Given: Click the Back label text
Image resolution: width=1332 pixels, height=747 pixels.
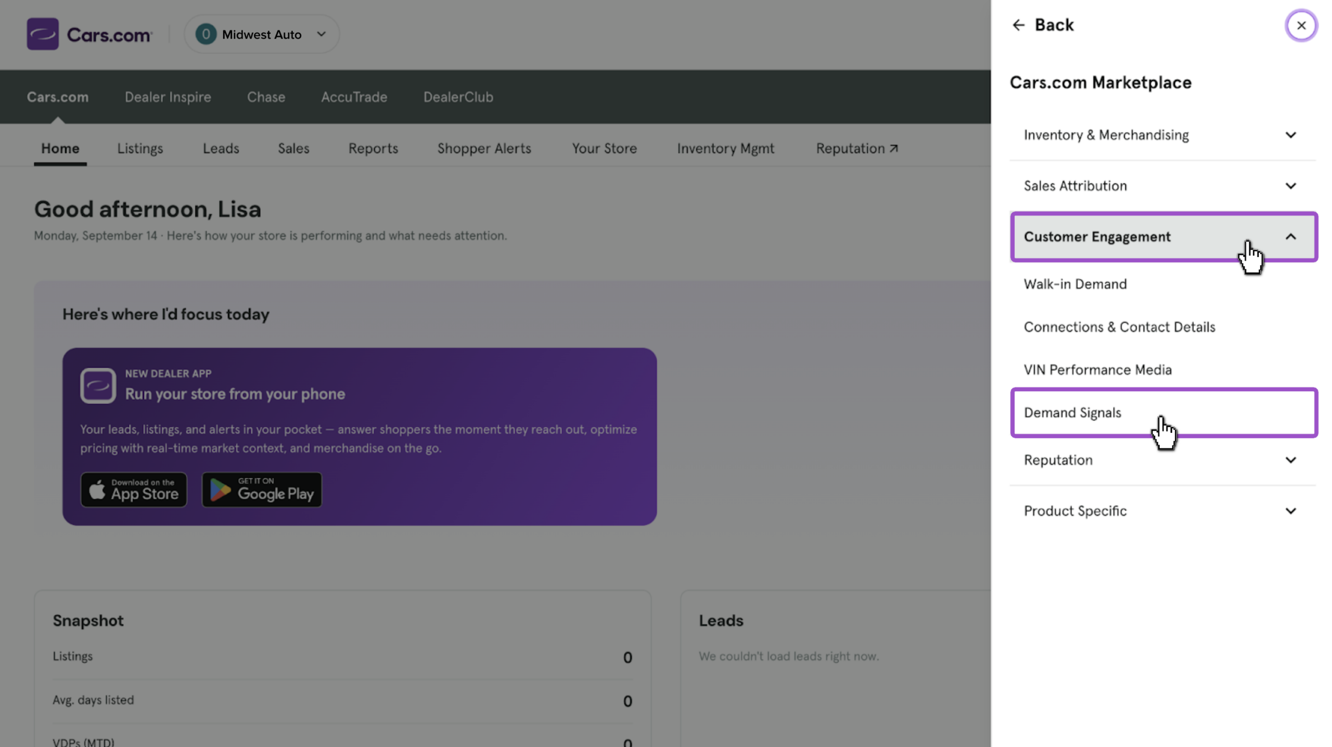Looking at the screenshot, I should point(1054,25).
